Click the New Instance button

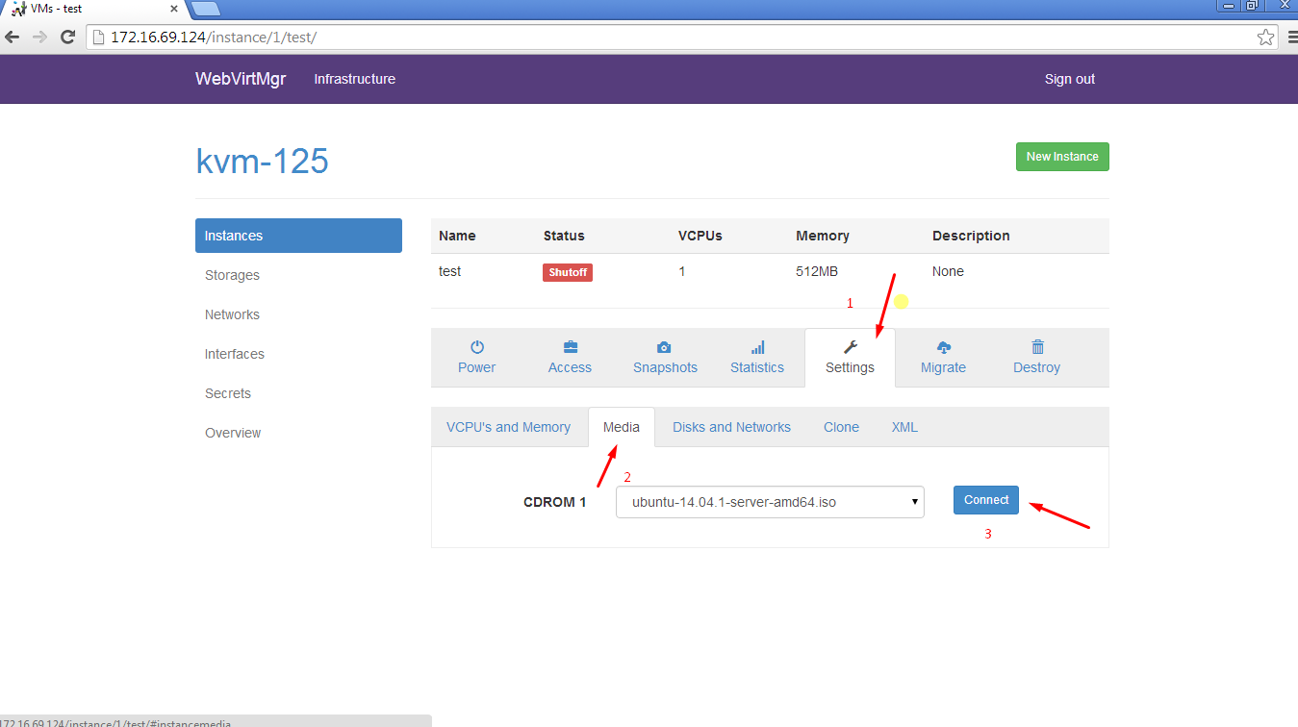1062,157
